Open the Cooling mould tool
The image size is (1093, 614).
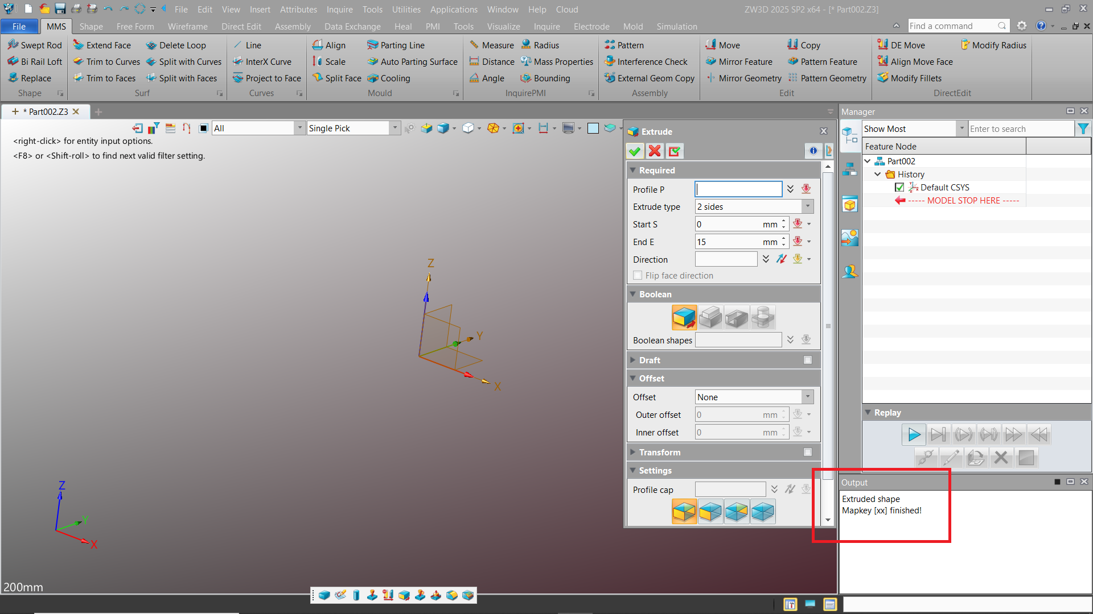tap(389, 78)
